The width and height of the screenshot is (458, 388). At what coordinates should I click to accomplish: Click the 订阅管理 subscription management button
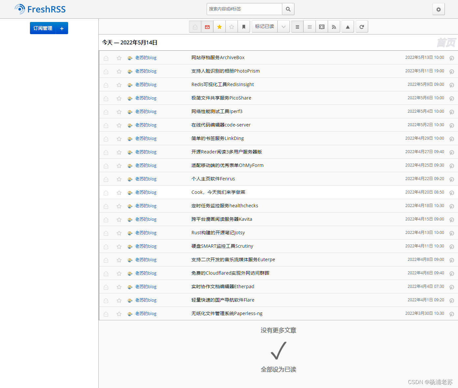point(43,29)
